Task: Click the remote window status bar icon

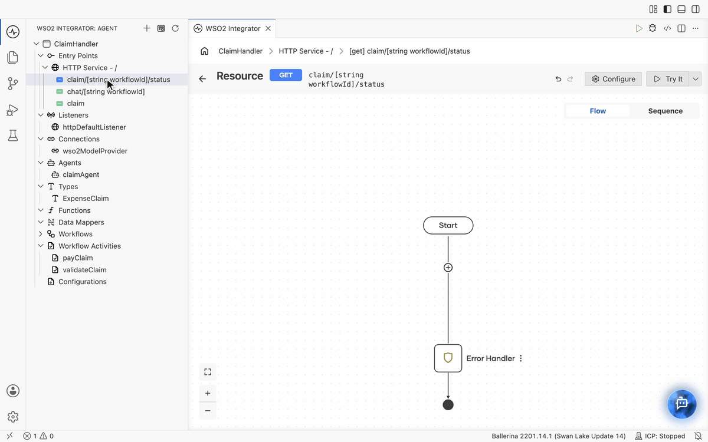Action: [10, 436]
